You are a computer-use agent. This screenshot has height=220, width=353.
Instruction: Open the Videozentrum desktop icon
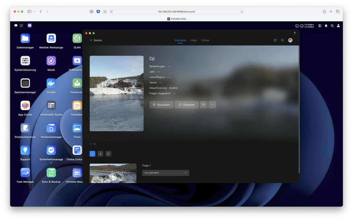click(x=77, y=61)
